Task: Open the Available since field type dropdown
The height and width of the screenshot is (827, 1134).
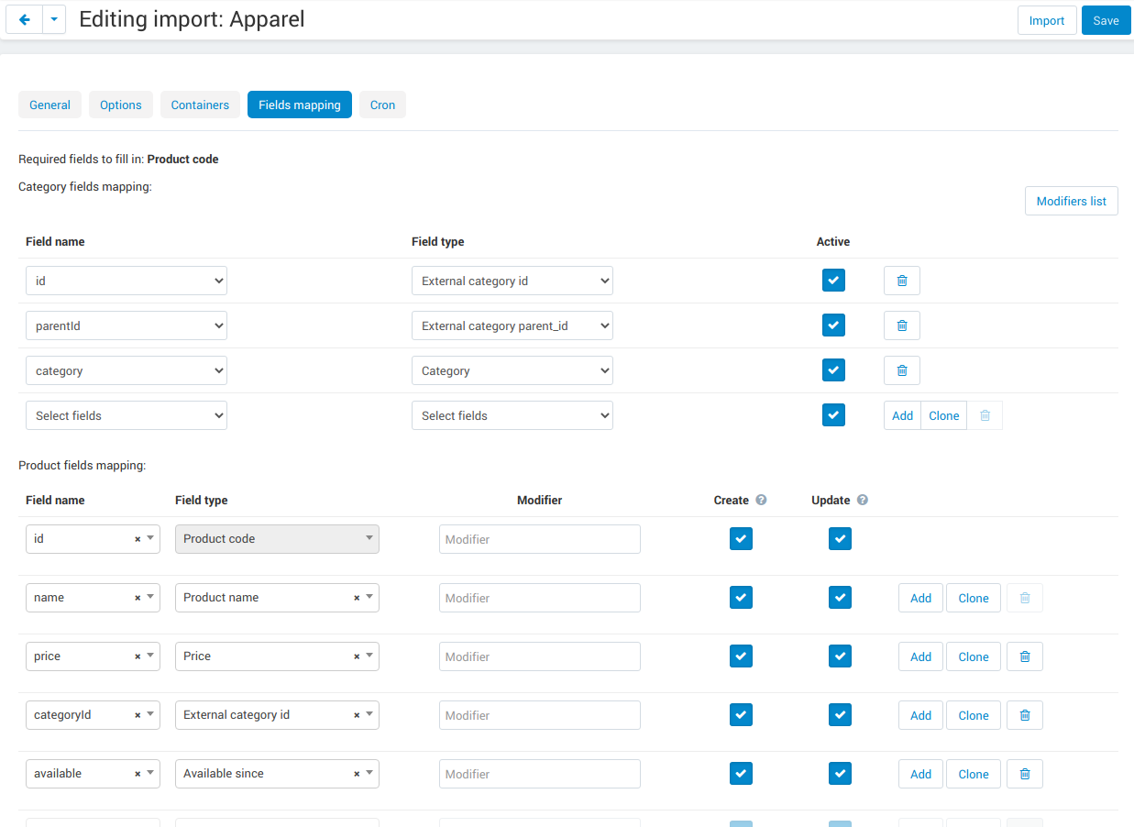Action: pyautogui.click(x=277, y=774)
